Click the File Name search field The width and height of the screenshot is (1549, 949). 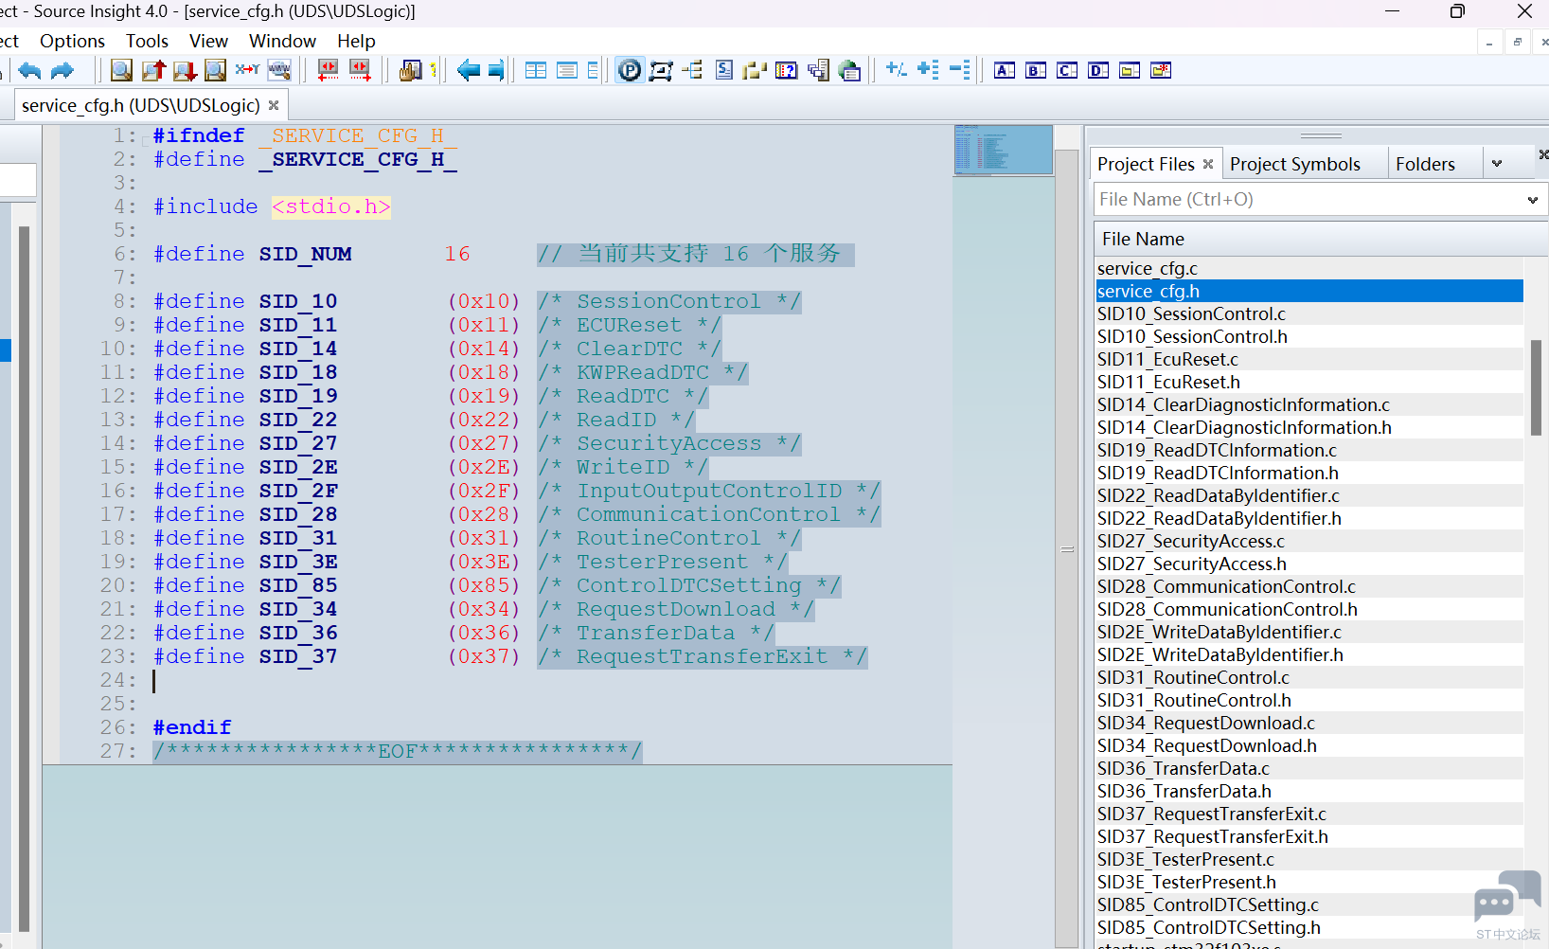coord(1309,200)
